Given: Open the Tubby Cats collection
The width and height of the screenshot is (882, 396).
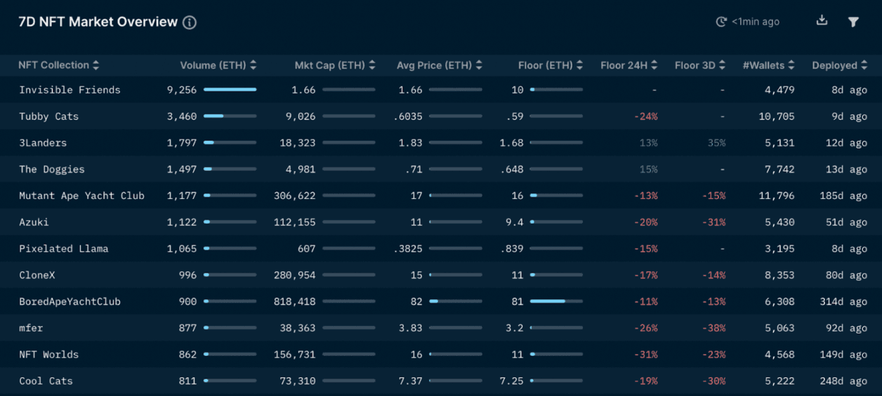Looking at the screenshot, I should 48,116.
